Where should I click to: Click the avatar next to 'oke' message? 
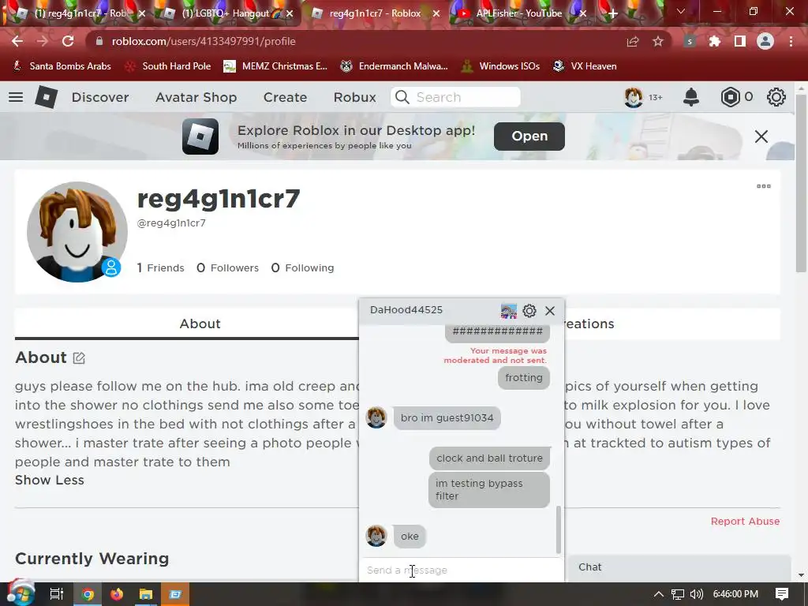coord(376,536)
